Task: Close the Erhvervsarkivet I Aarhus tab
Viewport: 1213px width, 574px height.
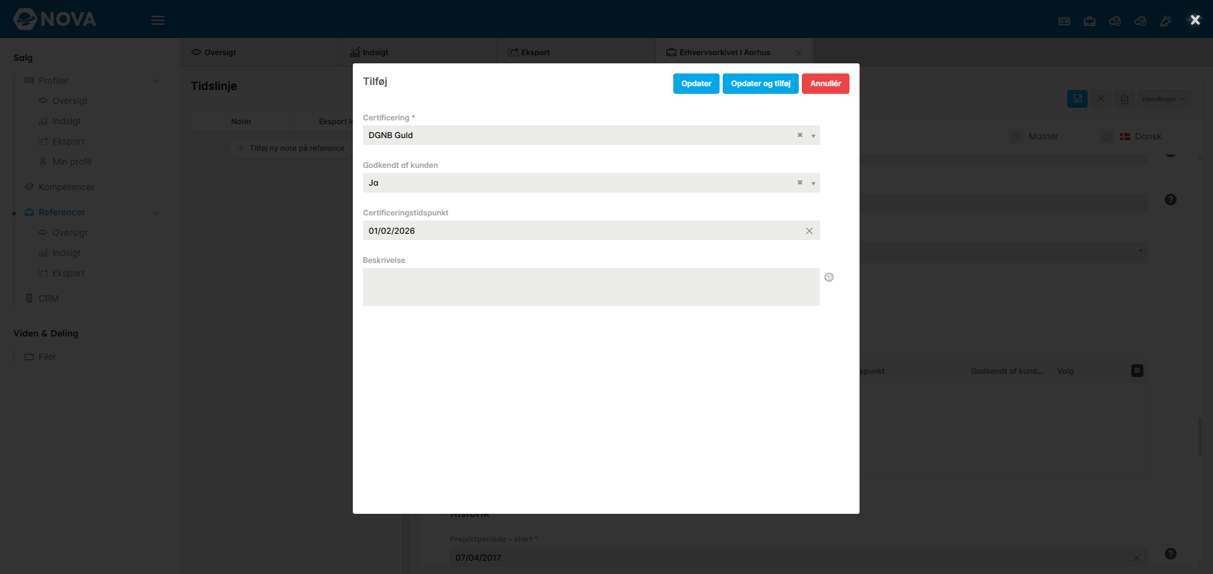Action: point(799,53)
